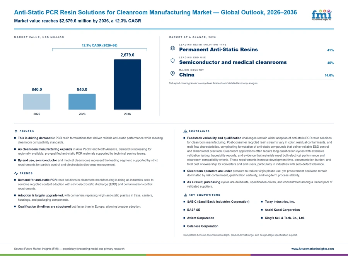Click the shield icon beside Semiconductor and medical cleanrooms
The height and width of the screenshot is (256, 348).
pos(172,61)
